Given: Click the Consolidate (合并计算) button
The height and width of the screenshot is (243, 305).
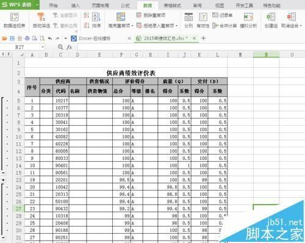Looking at the screenshot, I should (x=224, y=26).
